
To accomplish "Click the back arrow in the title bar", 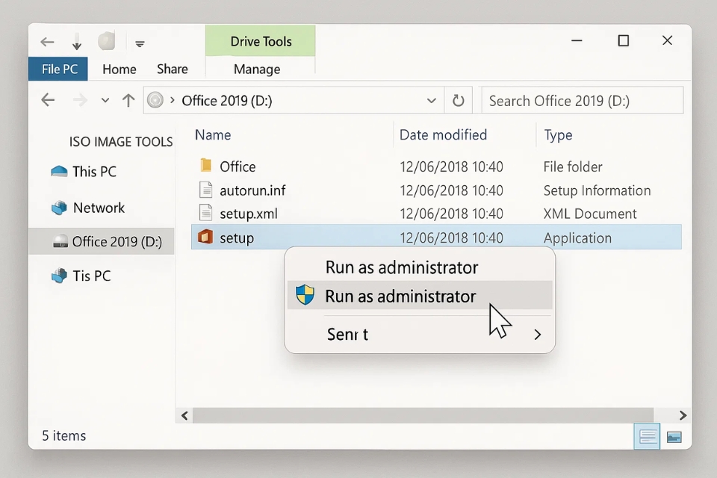I will click(47, 42).
